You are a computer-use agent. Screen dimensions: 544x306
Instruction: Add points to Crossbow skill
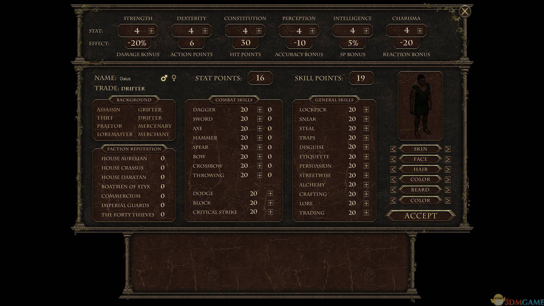(x=260, y=166)
